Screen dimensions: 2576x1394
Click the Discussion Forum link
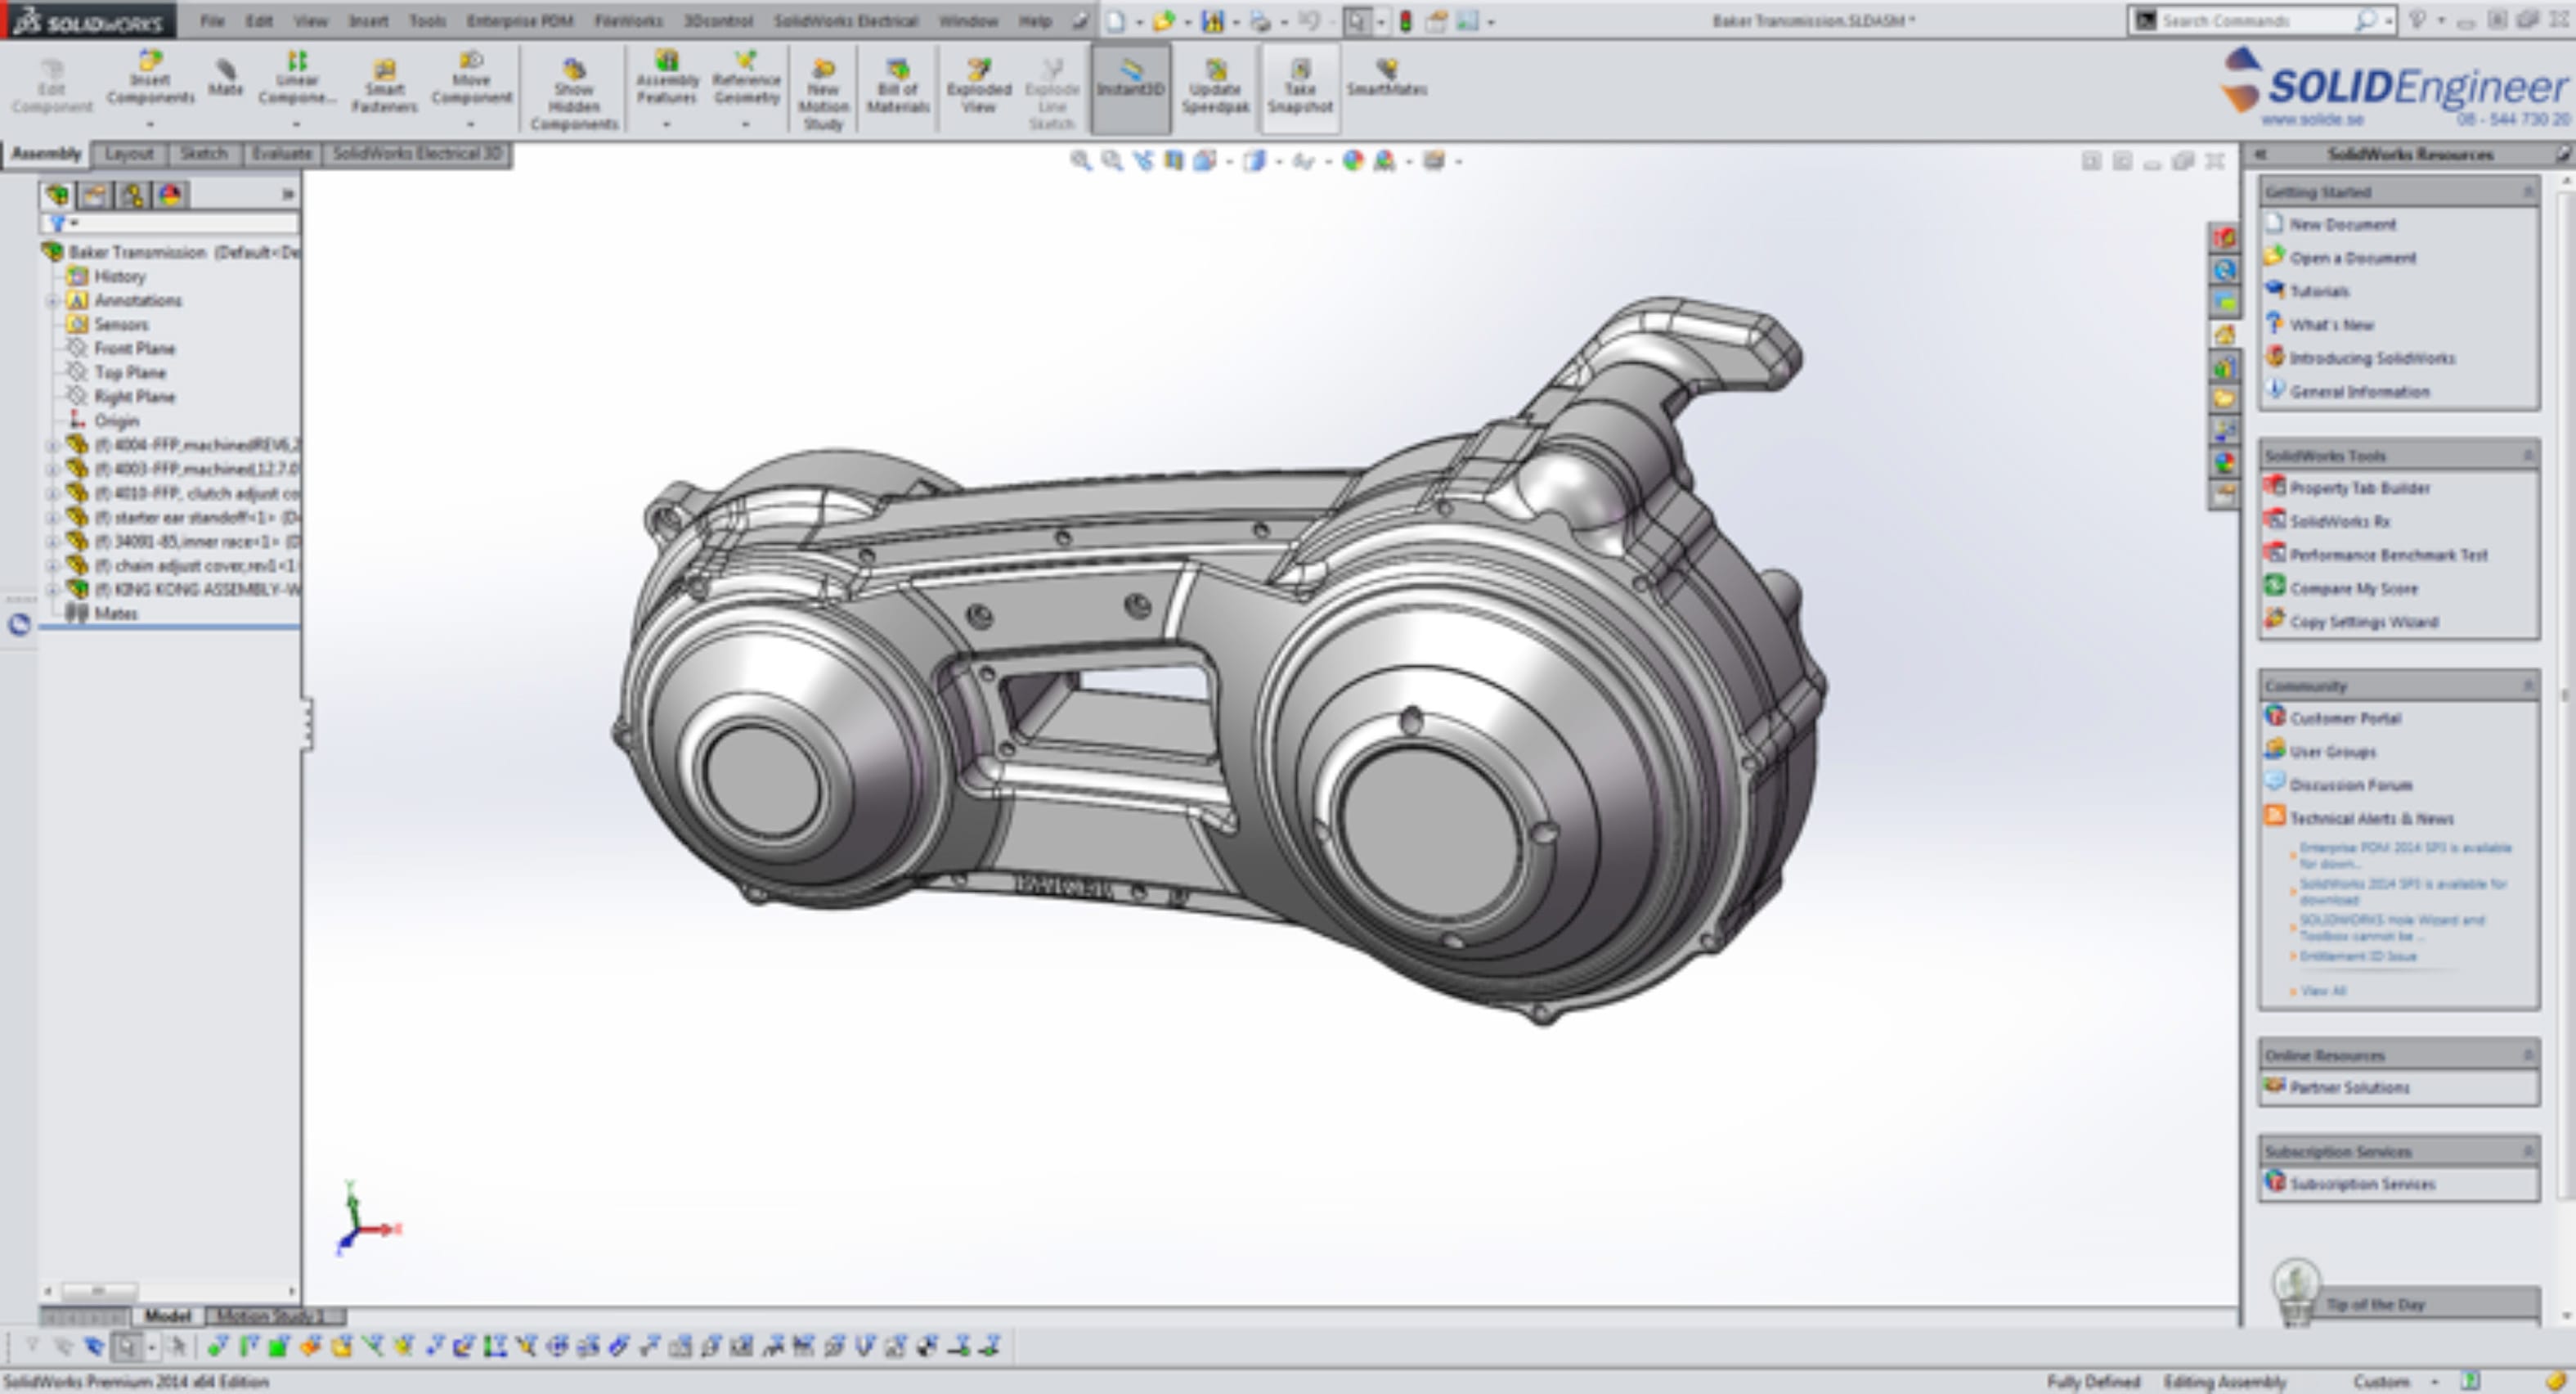click(x=2350, y=785)
